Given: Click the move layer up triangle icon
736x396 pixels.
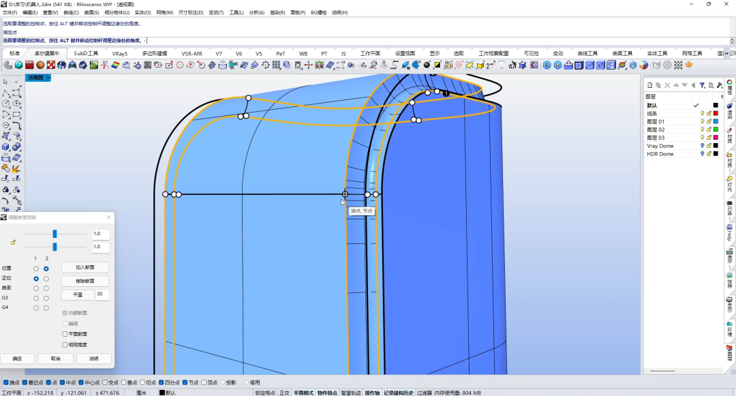Looking at the screenshot, I should [676, 85].
